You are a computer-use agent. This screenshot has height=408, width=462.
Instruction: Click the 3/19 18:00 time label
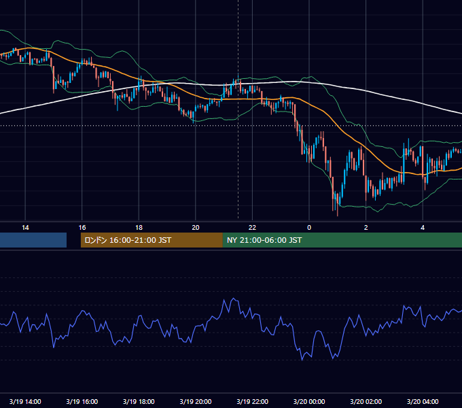point(139,401)
